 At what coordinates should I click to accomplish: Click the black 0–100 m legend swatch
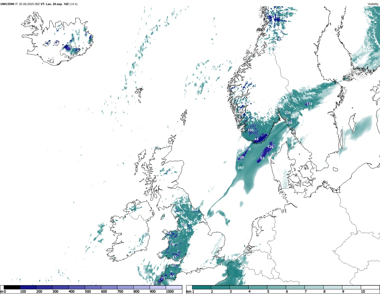12,287
